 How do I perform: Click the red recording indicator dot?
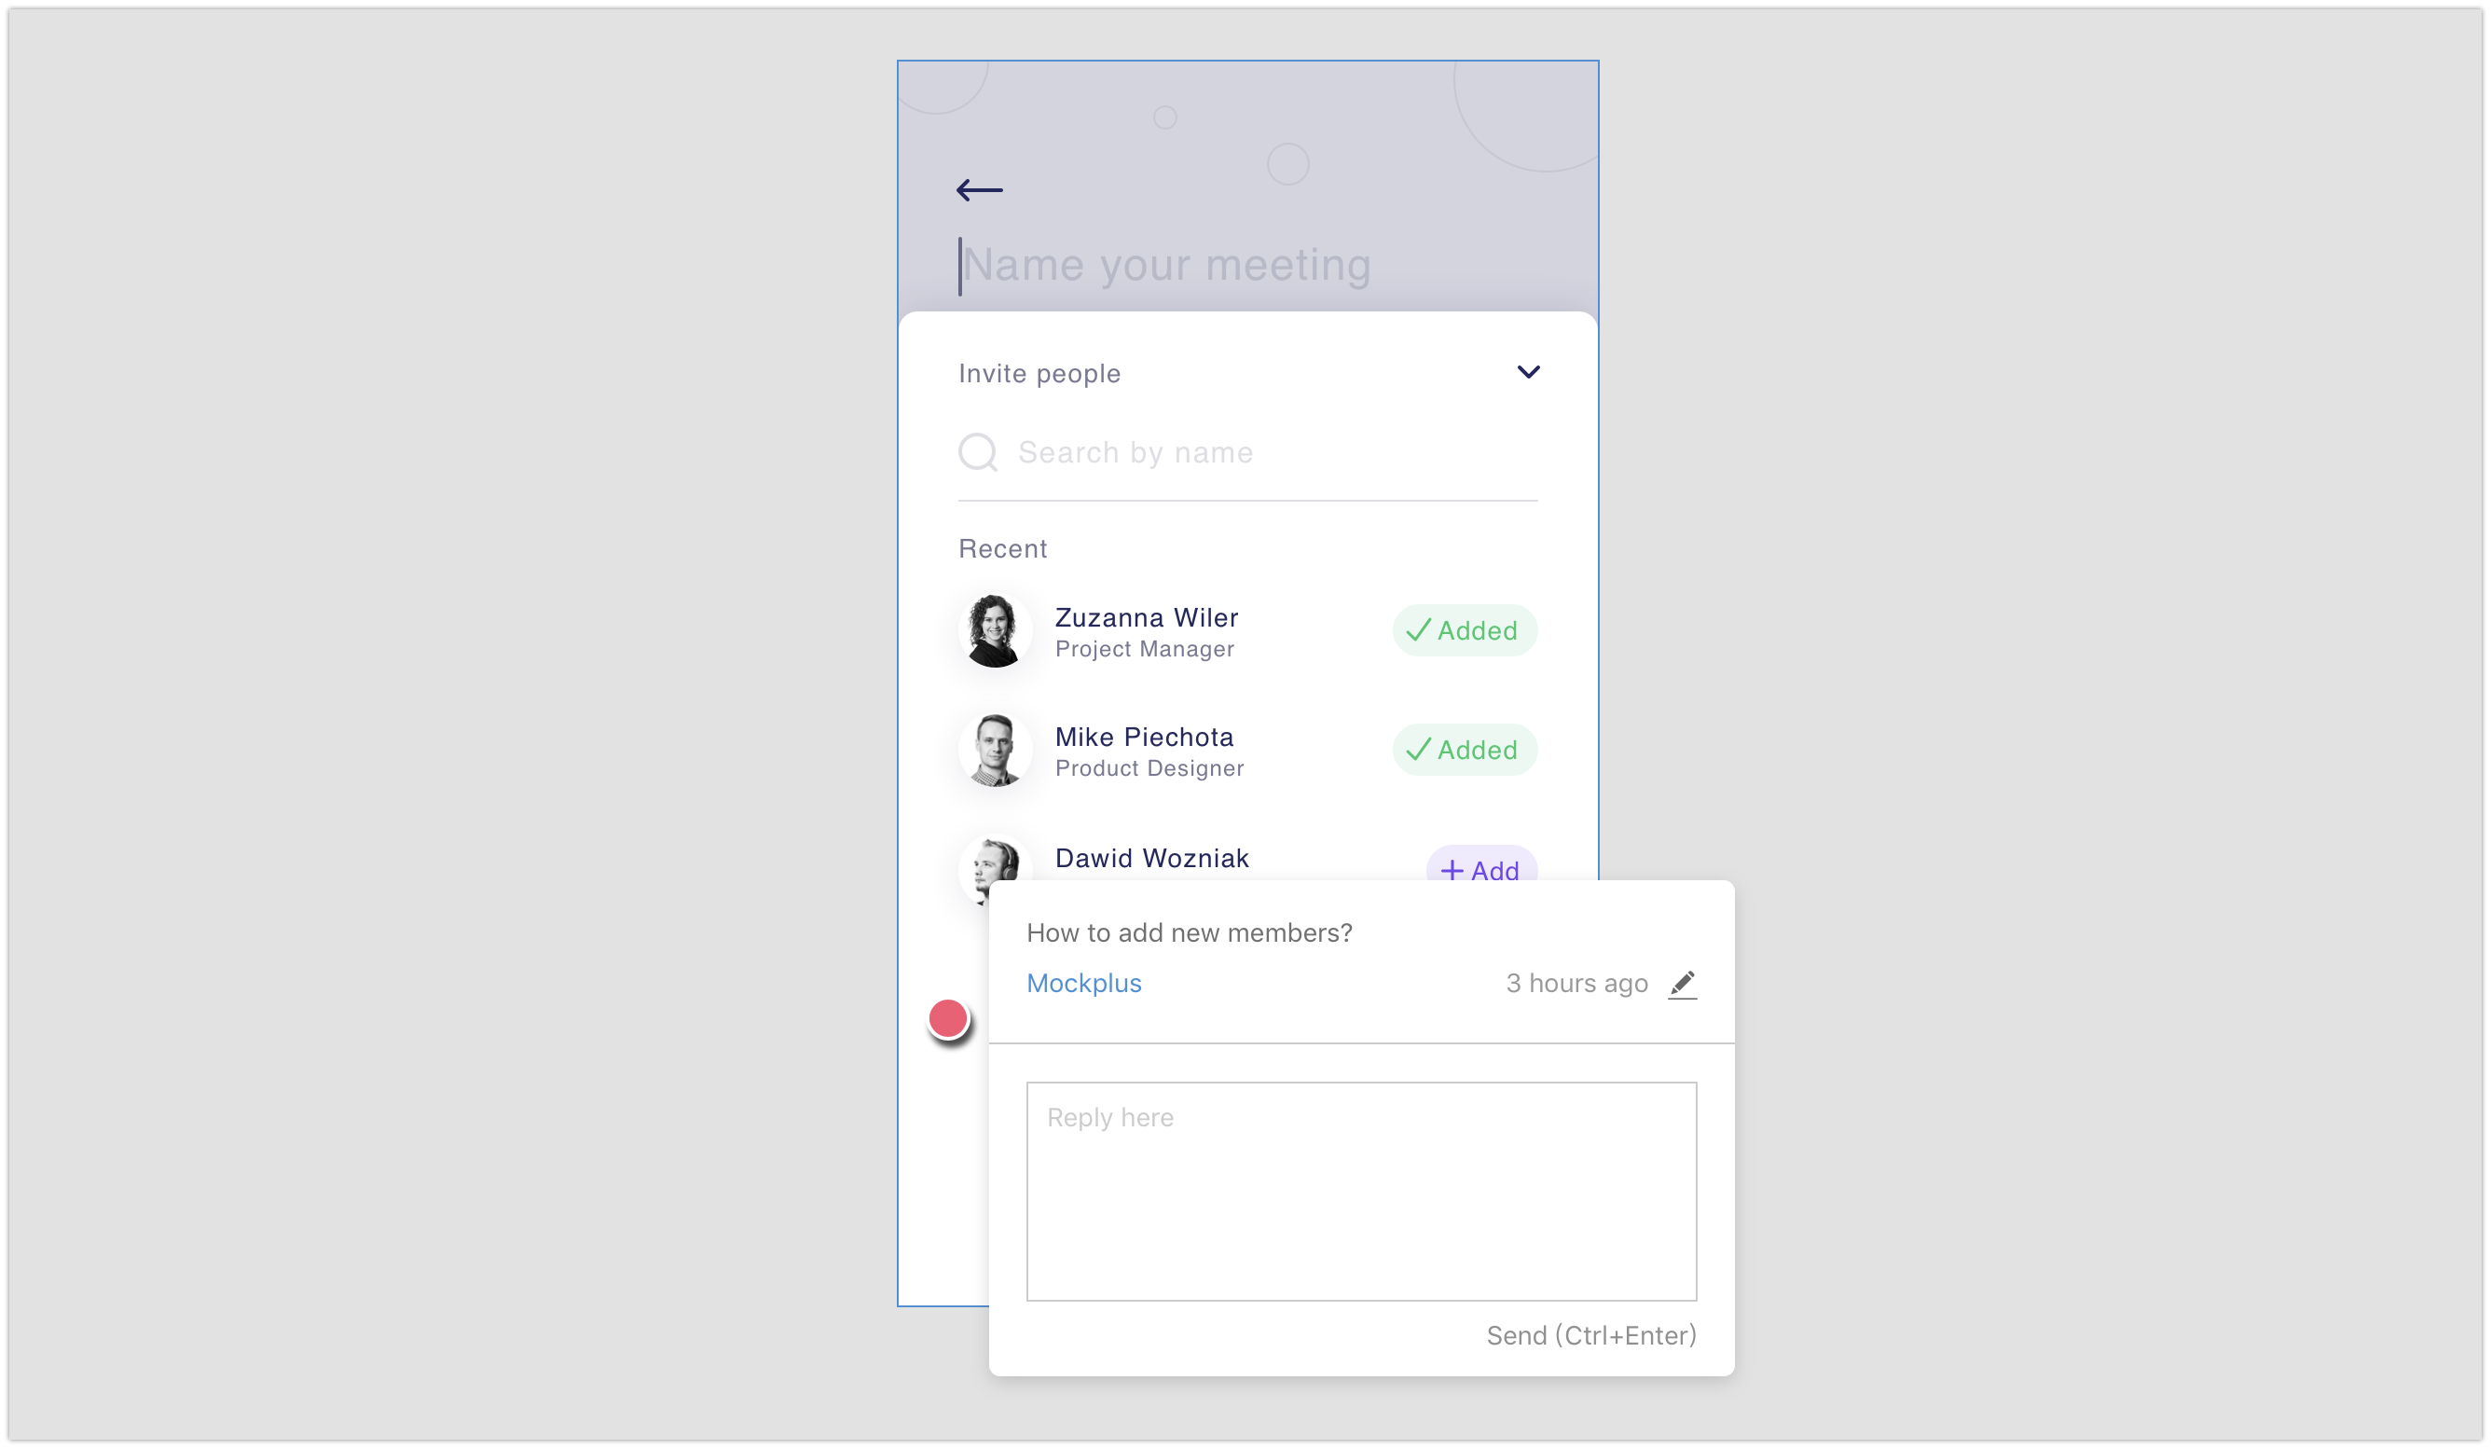(948, 1018)
